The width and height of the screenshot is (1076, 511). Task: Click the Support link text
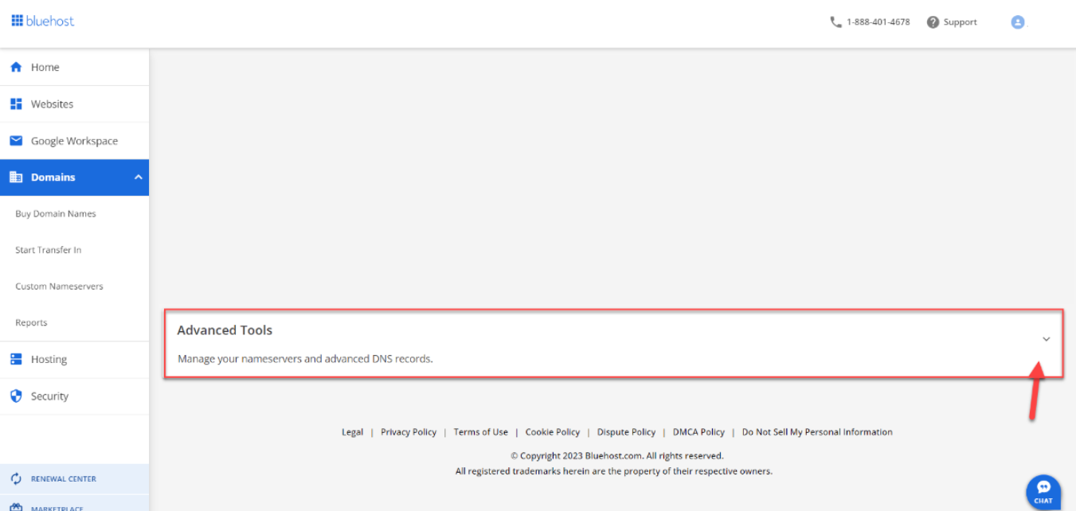click(x=960, y=22)
